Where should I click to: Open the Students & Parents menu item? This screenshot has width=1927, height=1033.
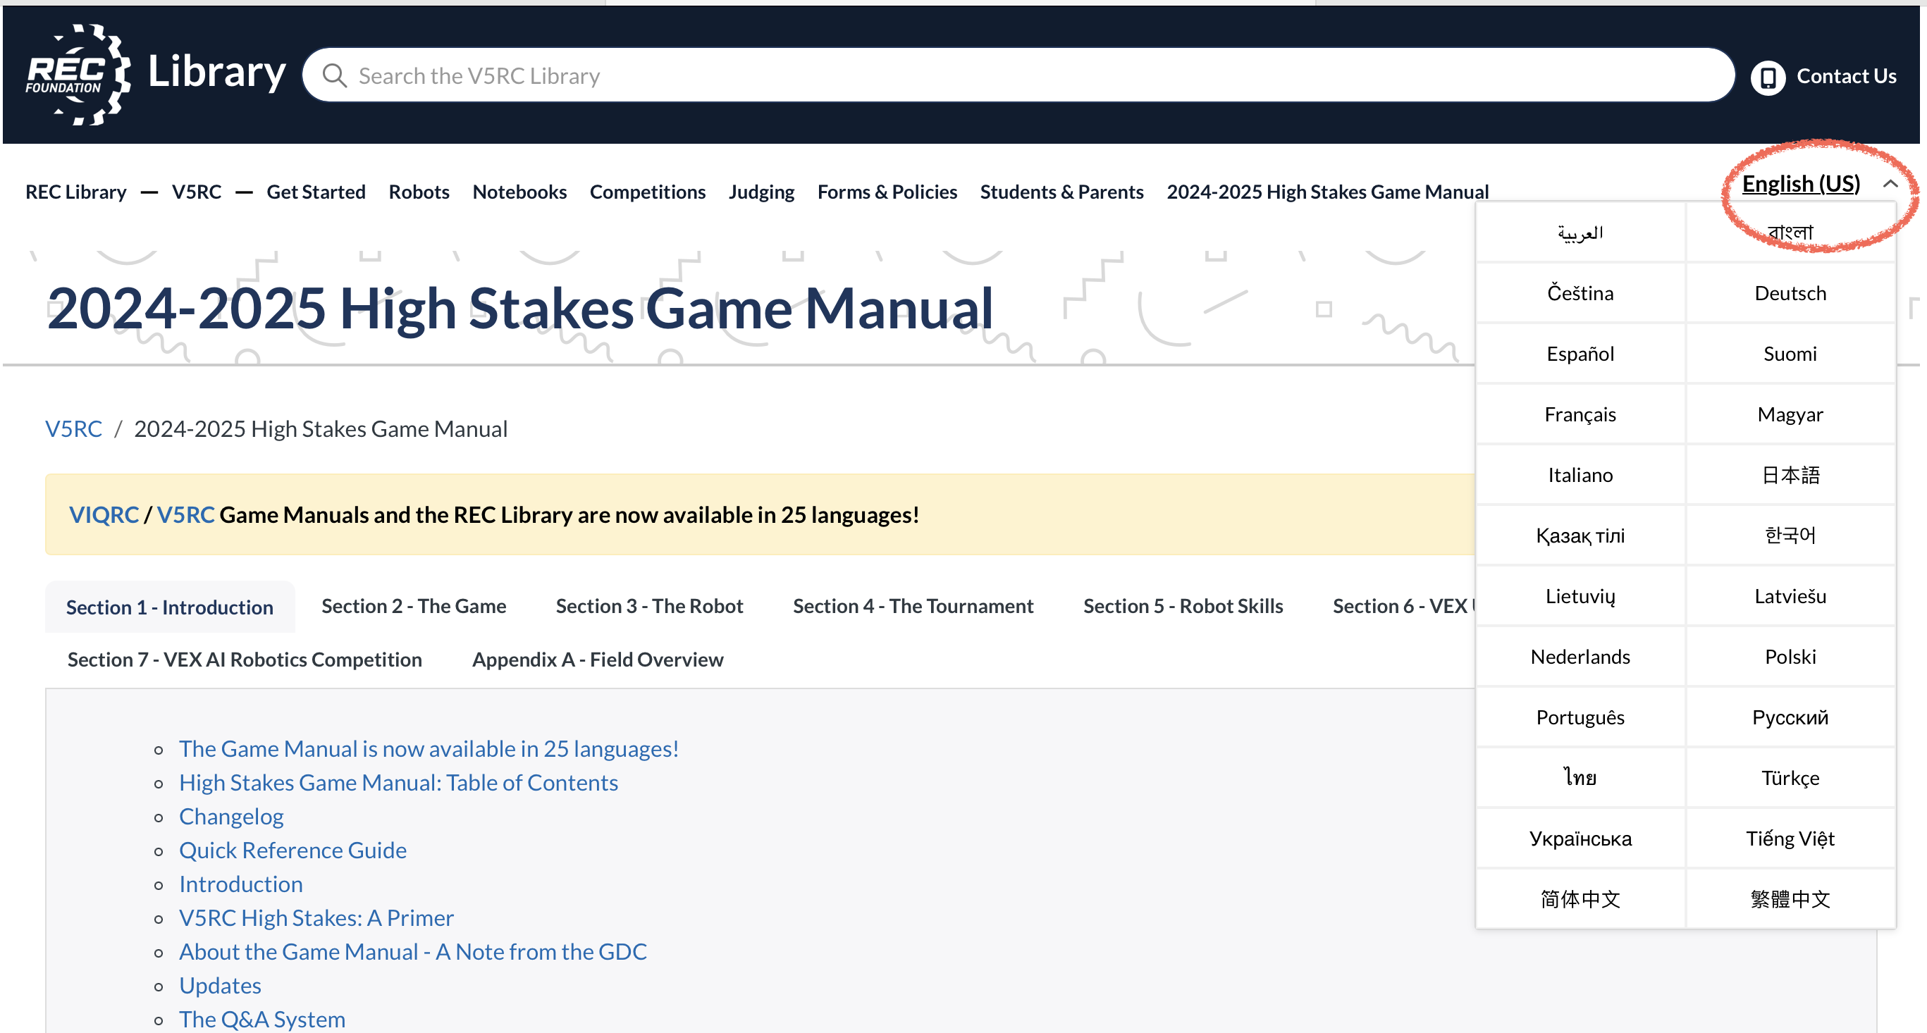pos(1061,192)
